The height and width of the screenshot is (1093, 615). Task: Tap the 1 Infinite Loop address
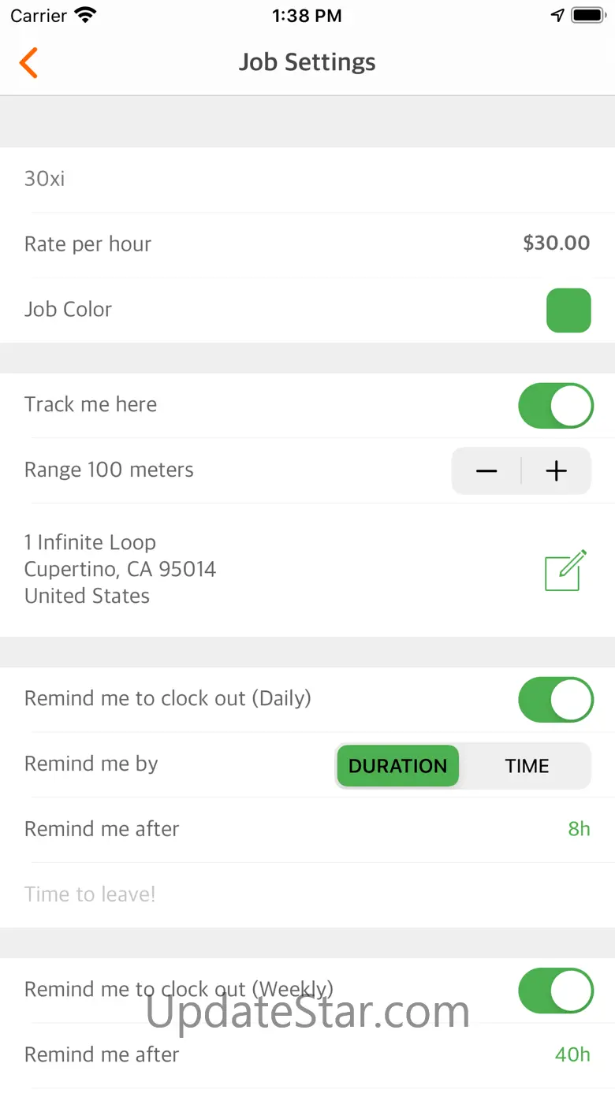(x=120, y=569)
